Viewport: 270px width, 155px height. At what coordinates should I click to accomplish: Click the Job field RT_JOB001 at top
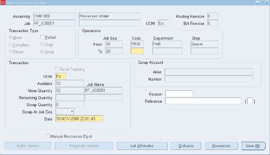(x=54, y=23)
